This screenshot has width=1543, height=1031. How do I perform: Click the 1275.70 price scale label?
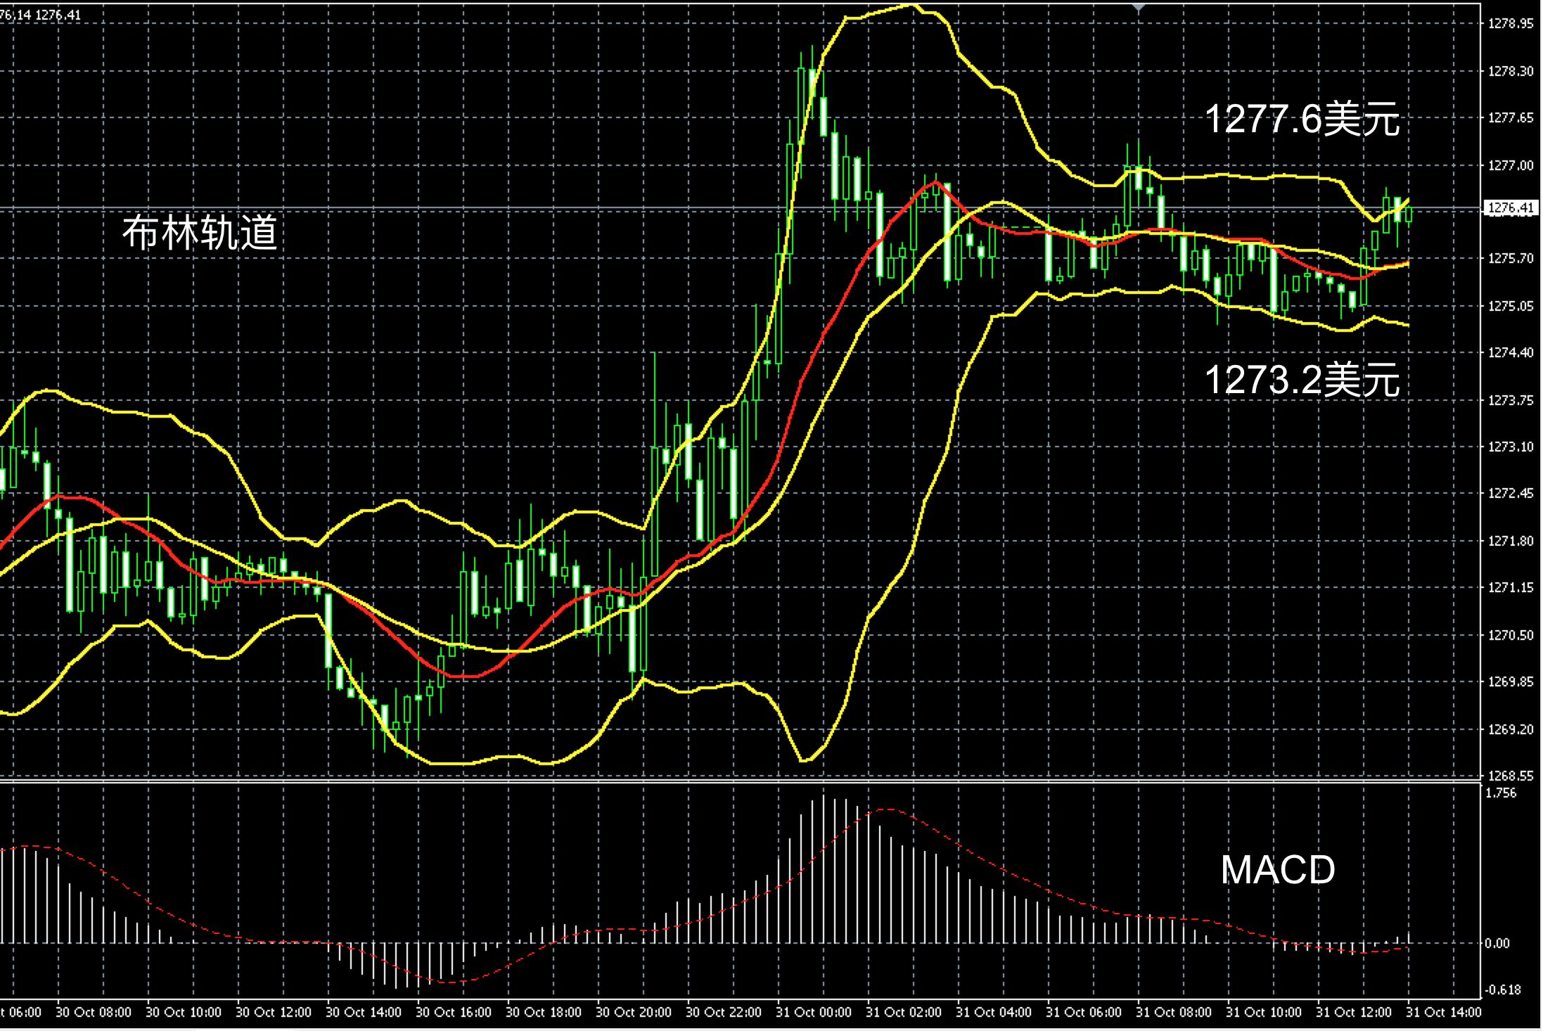pyautogui.click(x=1511, y=259)
